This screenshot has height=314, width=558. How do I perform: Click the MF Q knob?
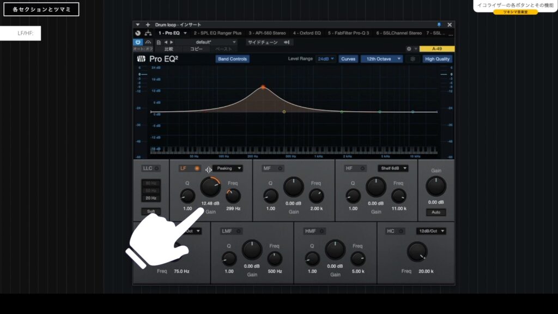coord(271,196)
